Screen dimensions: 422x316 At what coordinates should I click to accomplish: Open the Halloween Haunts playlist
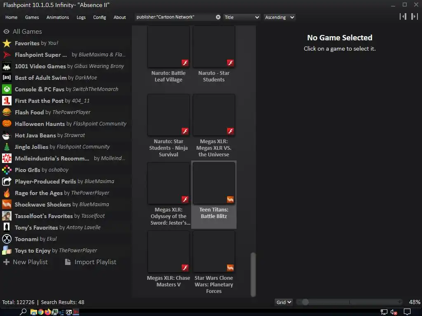(65, 124)
